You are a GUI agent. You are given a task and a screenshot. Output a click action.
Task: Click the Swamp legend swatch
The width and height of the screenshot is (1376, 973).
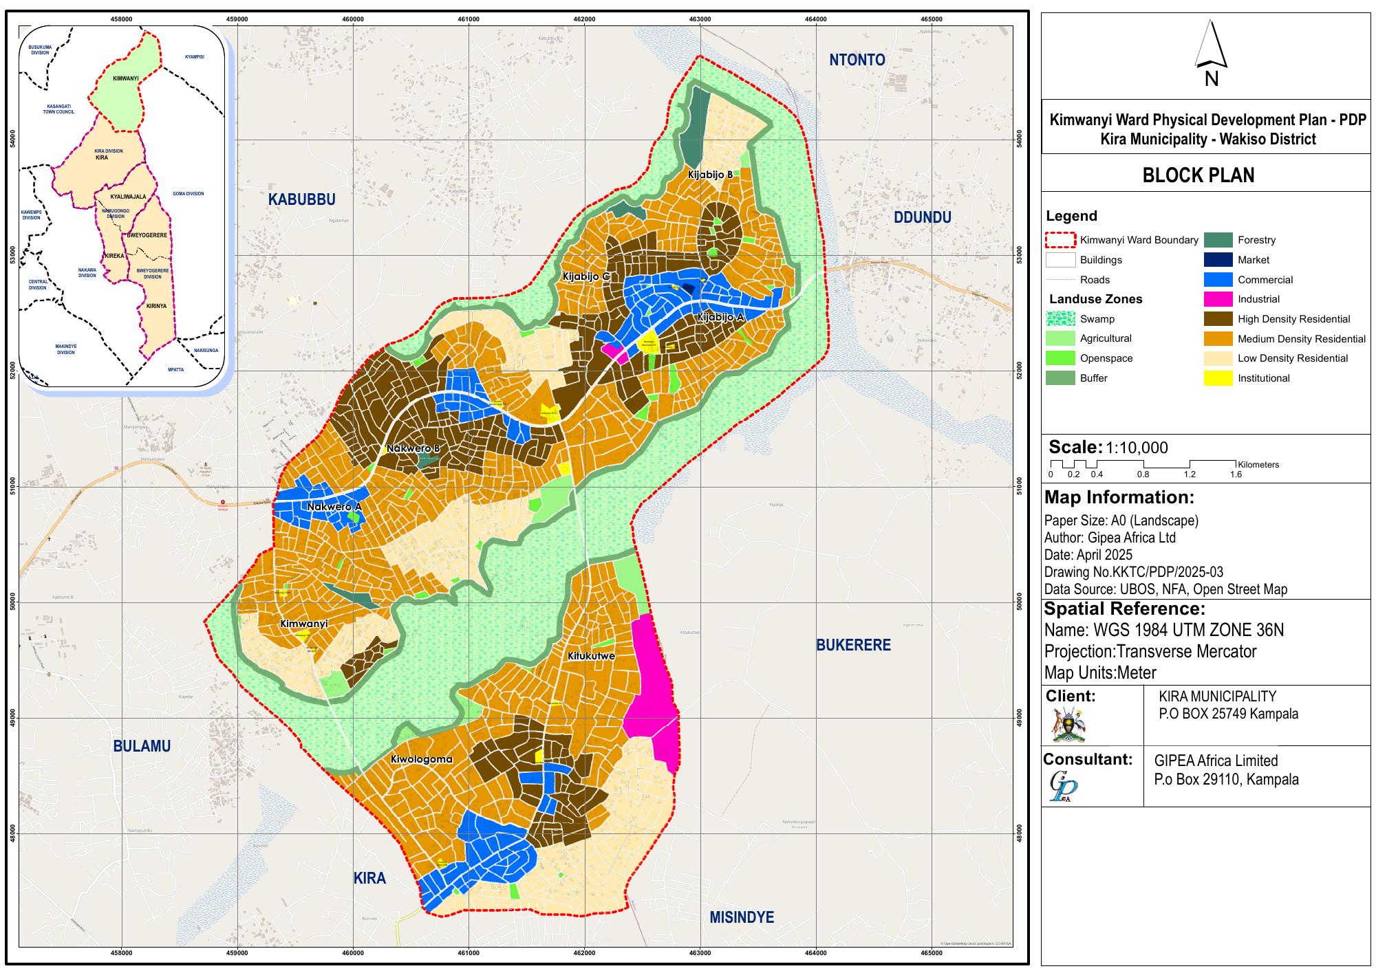pyautogui.click(x=1060, y=319)
